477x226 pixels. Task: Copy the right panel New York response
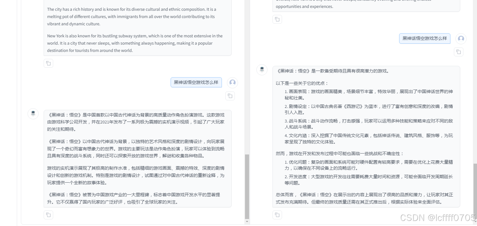coord(277,19)
